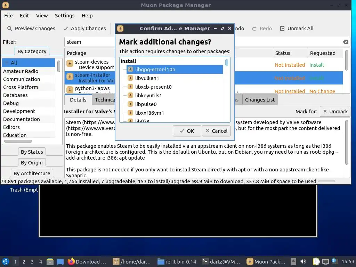This screenshot has height=267, width=356.
Task: Click Muon app icon in main title bar
Action: coord(6,5)
